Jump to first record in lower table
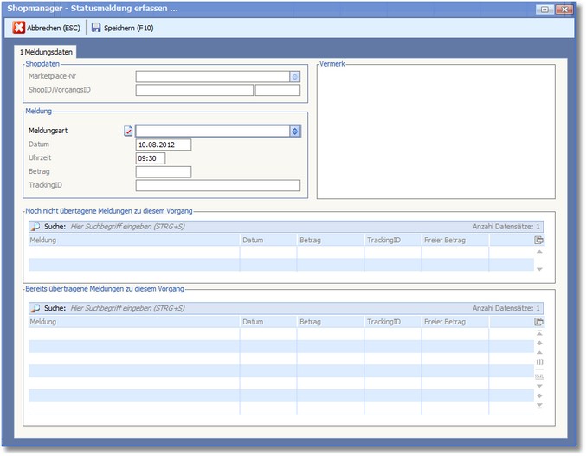The height and width of the screenshot is (456, 586). coord(539,333)
